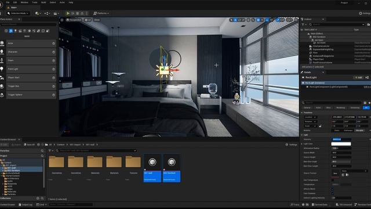
Task: Click the Show button in viewport
Action: pyautogui.click(x=97, y=20)
